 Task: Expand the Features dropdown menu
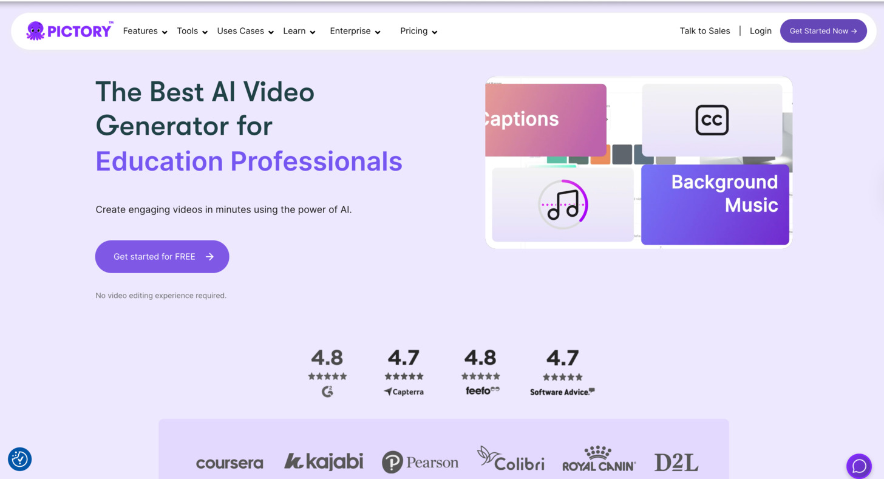click(x=145, y=31)
